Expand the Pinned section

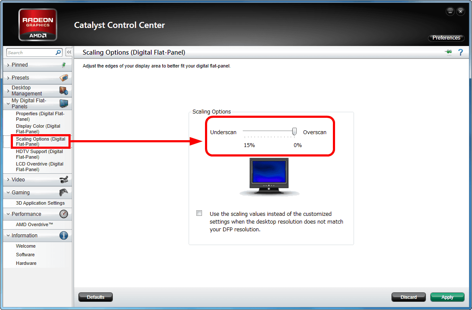[x=8, y=65]
